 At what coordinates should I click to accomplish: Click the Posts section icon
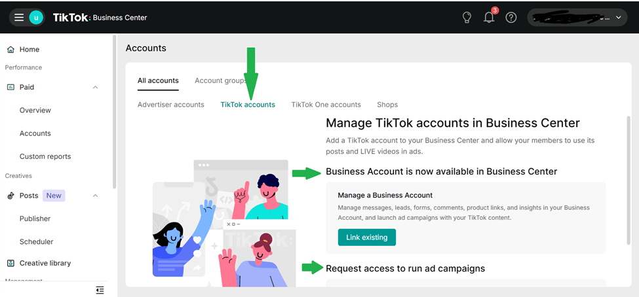[10, 196]
